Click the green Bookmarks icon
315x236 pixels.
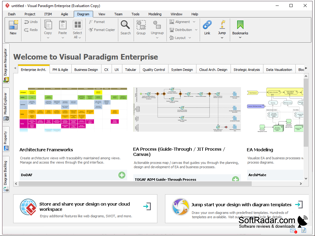click(x=240, y=25)
